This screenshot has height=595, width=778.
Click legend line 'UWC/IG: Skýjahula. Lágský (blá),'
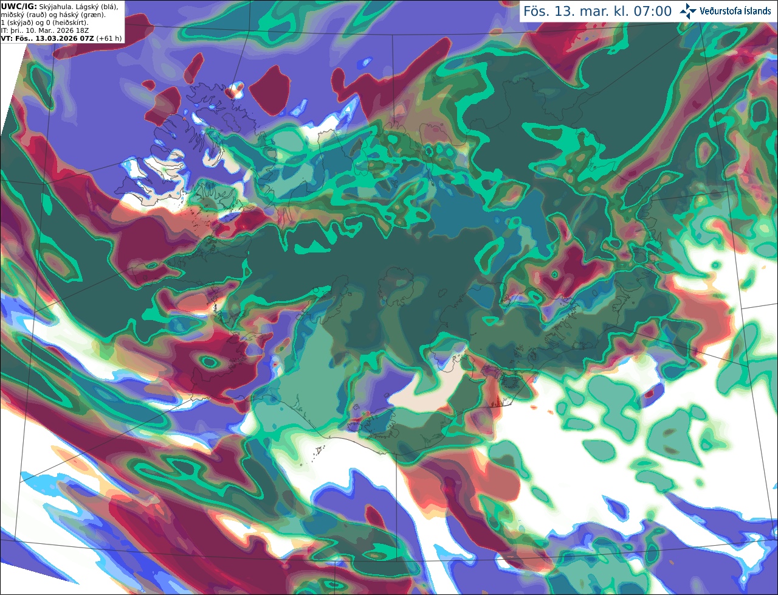[x=60, y=7]
